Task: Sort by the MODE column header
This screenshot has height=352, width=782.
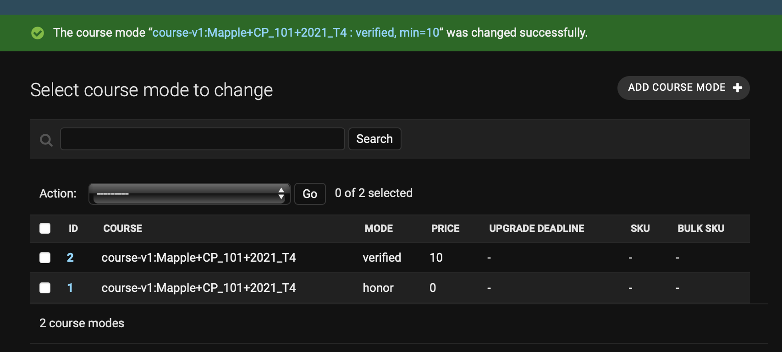Action: tap(379, 228)
